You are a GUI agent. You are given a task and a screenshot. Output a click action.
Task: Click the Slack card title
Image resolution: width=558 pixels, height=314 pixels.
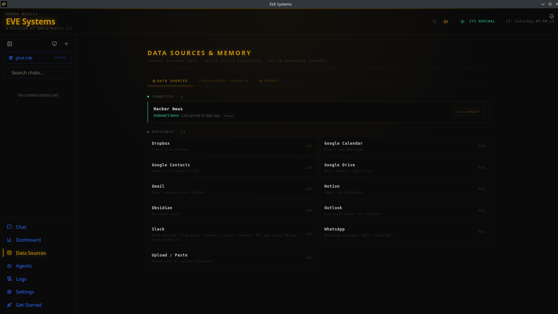coord(158,229)
